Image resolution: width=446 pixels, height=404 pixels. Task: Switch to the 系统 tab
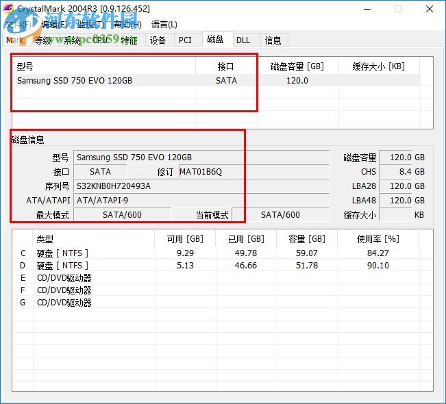click(72, 40)
